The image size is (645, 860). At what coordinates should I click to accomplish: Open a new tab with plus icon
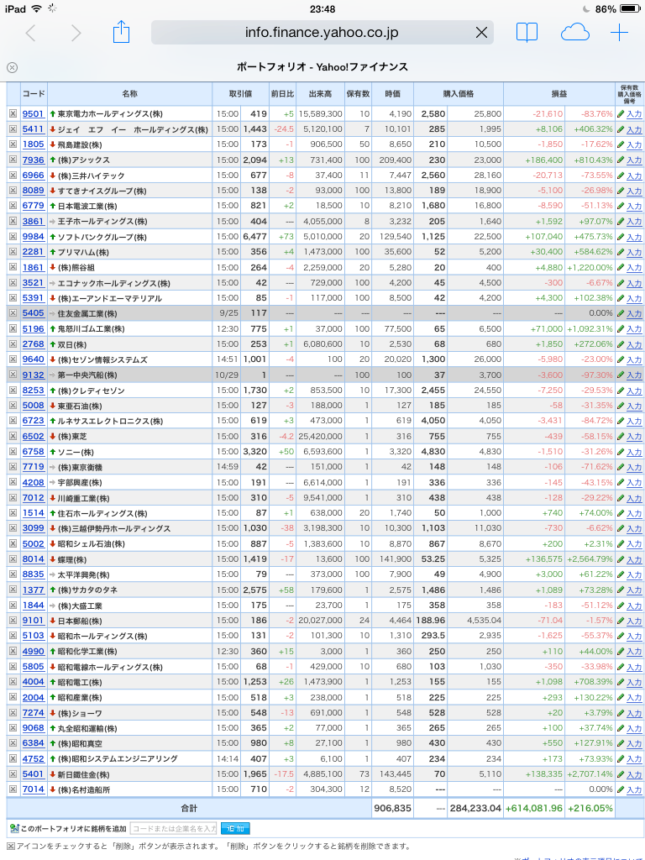coord(619,33)
